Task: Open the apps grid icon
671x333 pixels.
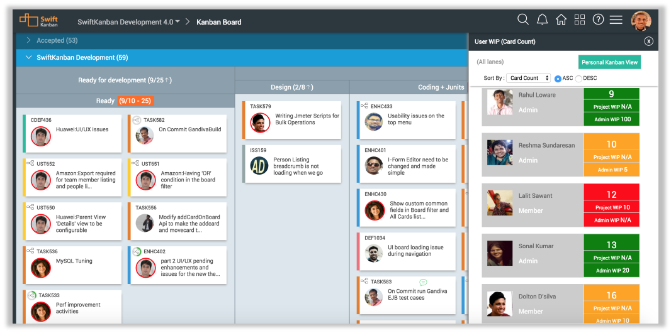Action: click(x=580, y=19)
